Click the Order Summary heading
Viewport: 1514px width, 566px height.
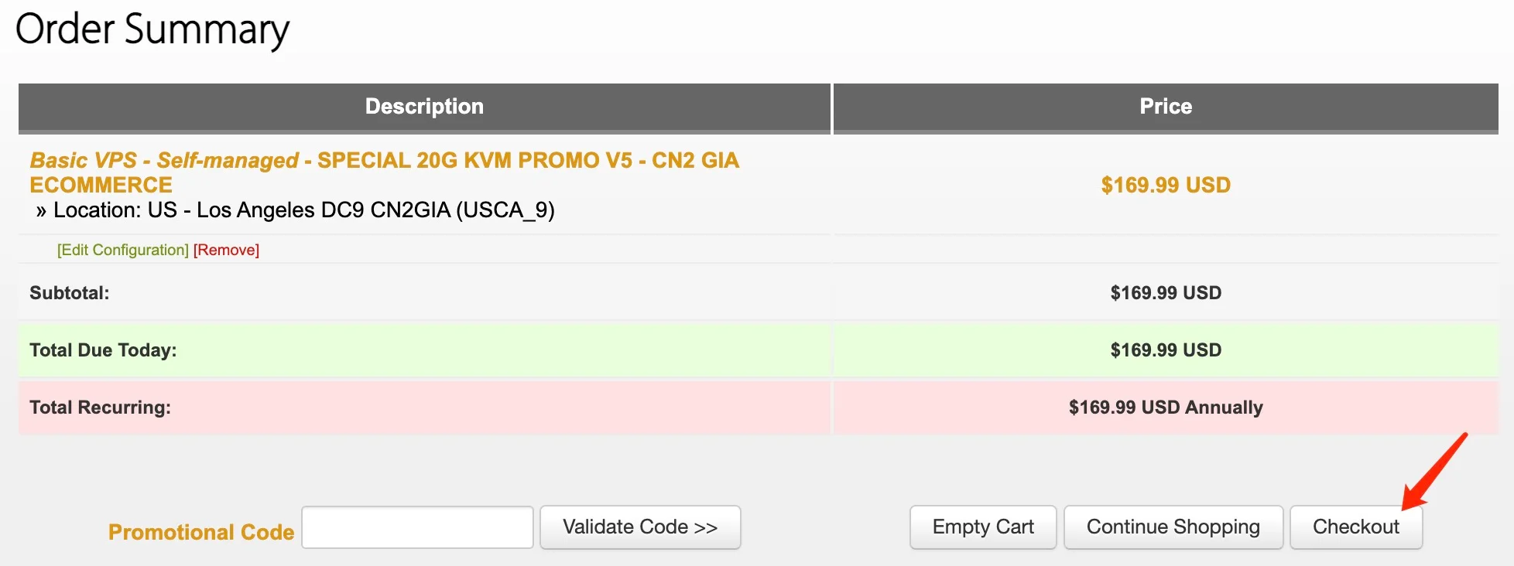point(152,29)
